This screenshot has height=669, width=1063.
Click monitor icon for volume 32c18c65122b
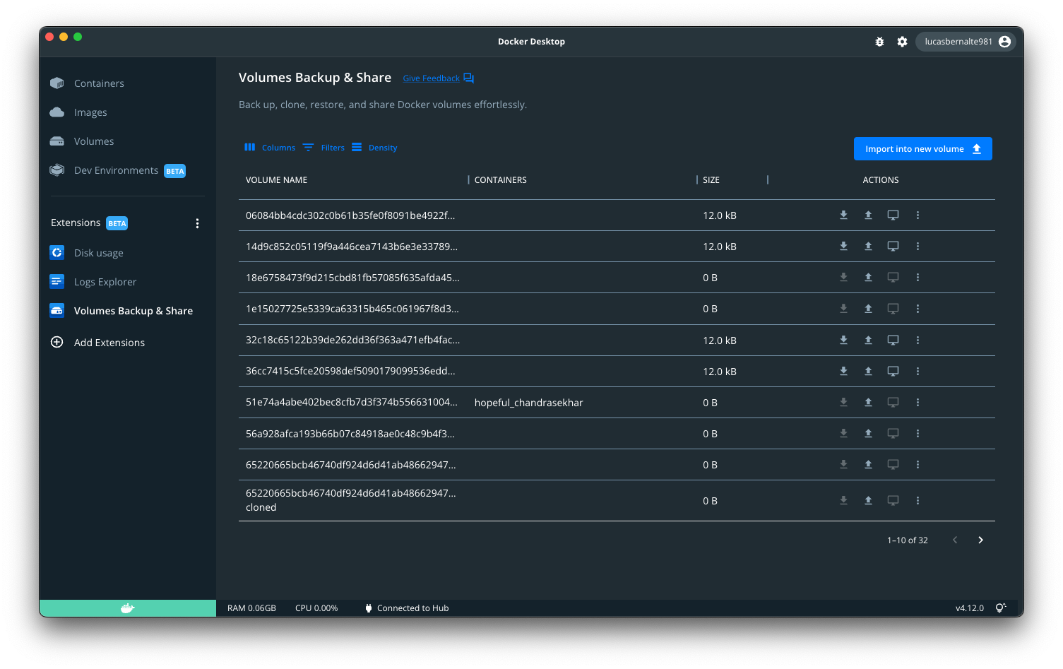point(893,341)
